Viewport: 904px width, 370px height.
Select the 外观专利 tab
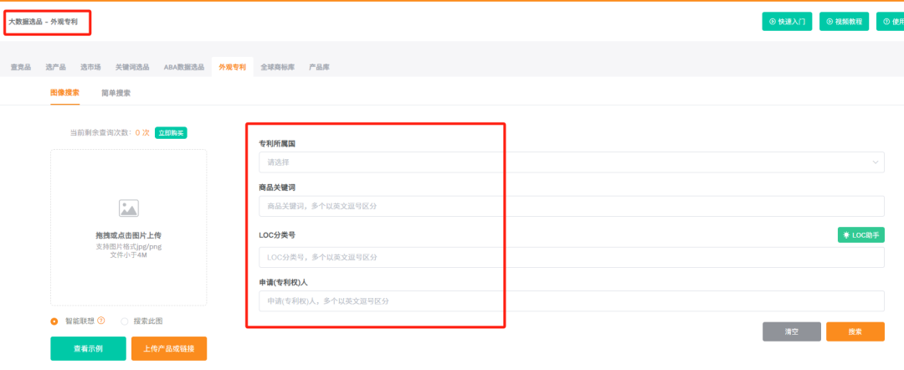point(233,68)
